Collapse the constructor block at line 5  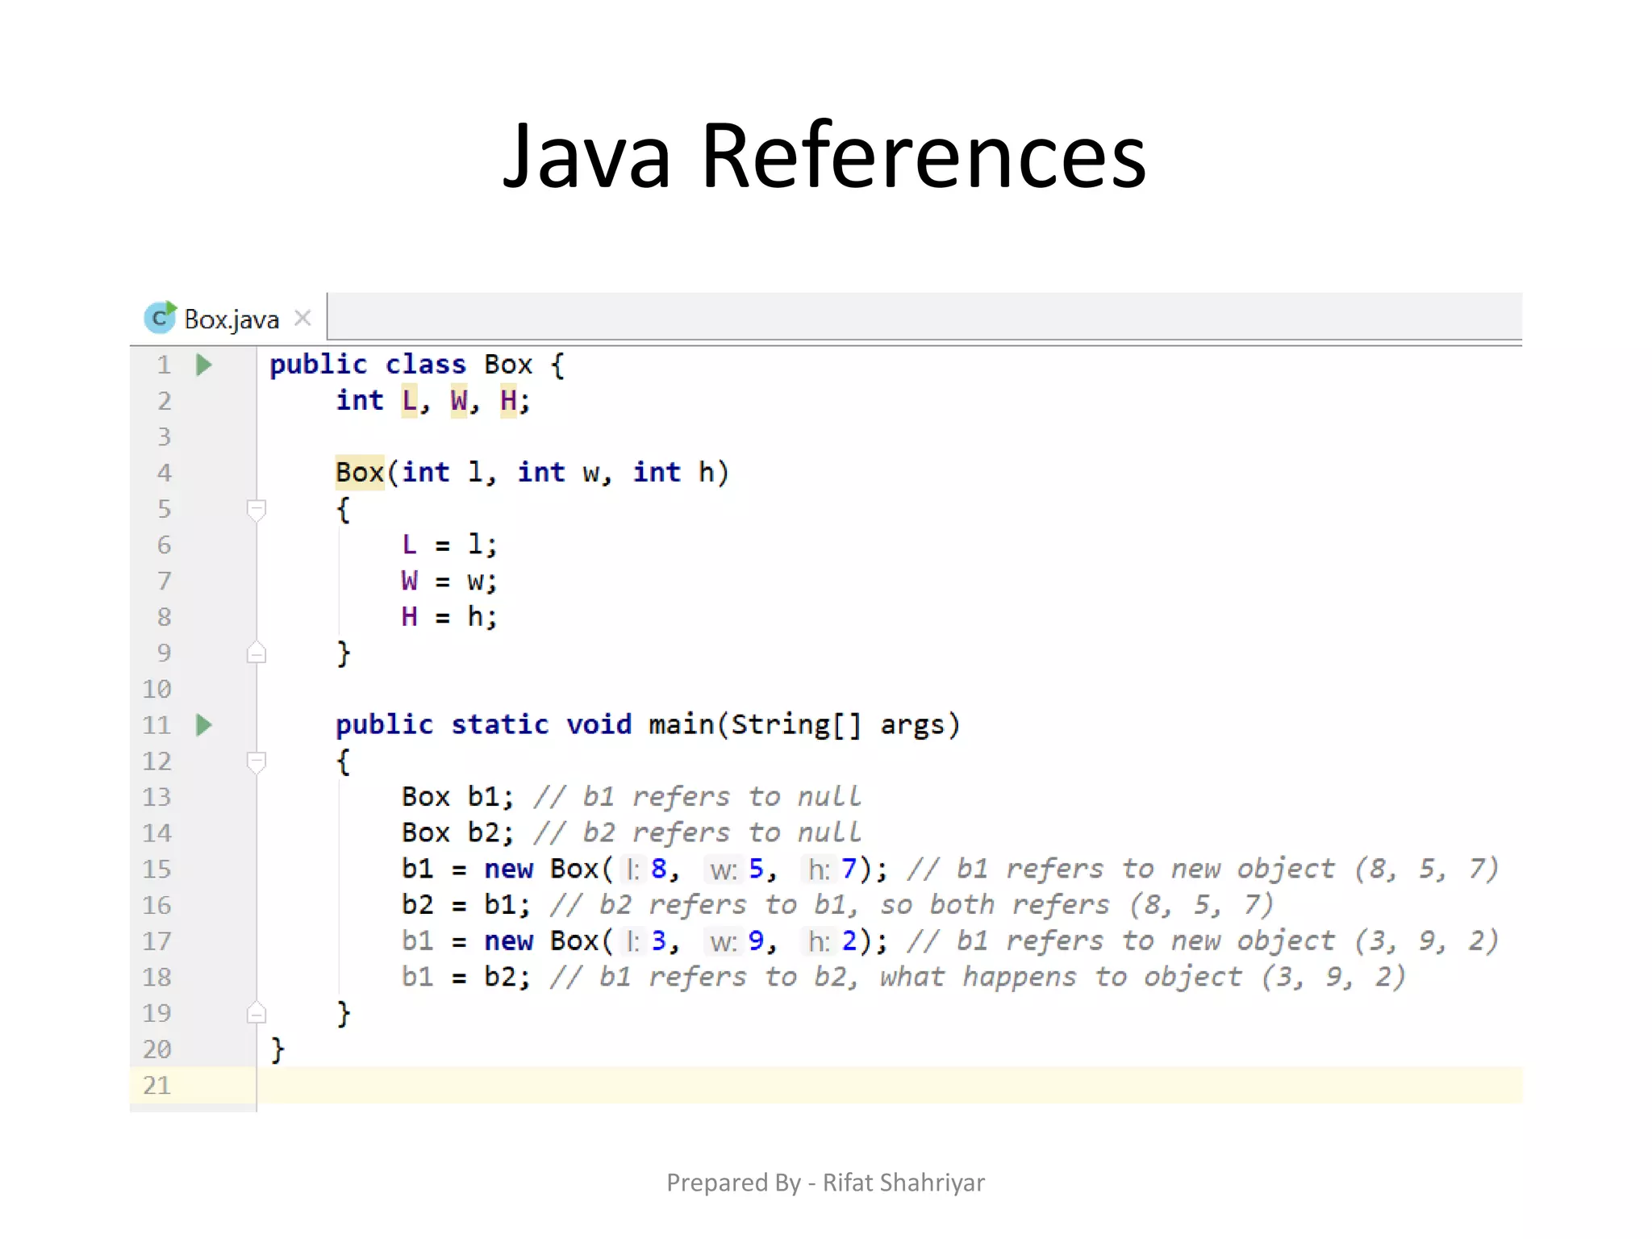coord(256,510)
